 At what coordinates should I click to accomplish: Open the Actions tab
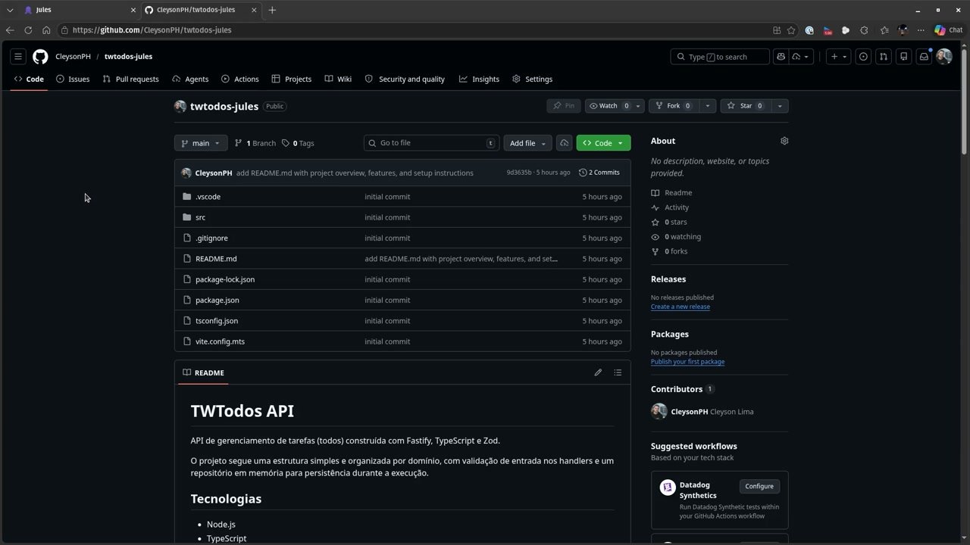click(x=240, y=79)
